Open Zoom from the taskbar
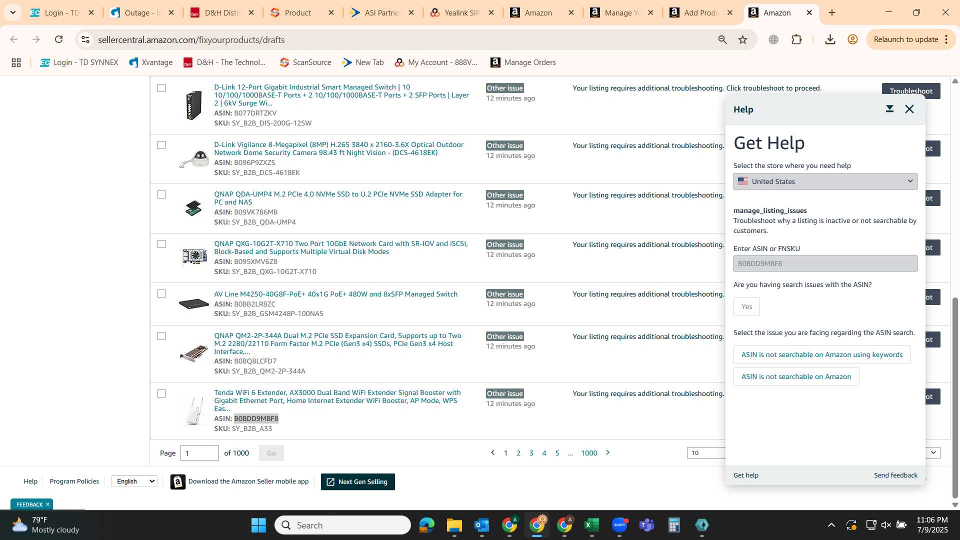 [x=619, y=525]
